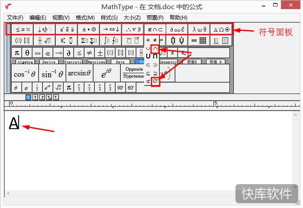The height and width of the screenshot is (208, 303).
Task: Switch to the Algebra tab
Action: (25, 62)
